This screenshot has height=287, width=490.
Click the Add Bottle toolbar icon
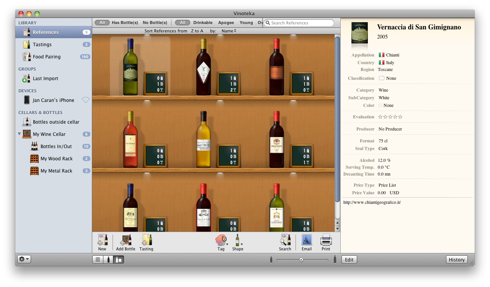tap(126, 240)
